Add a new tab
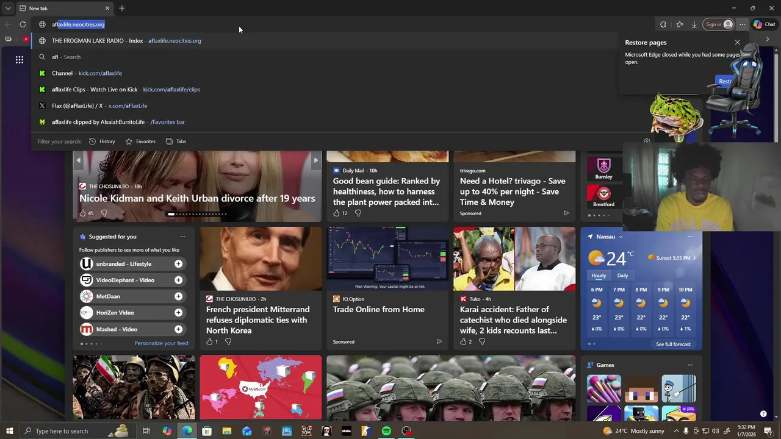 pos(122,9)
